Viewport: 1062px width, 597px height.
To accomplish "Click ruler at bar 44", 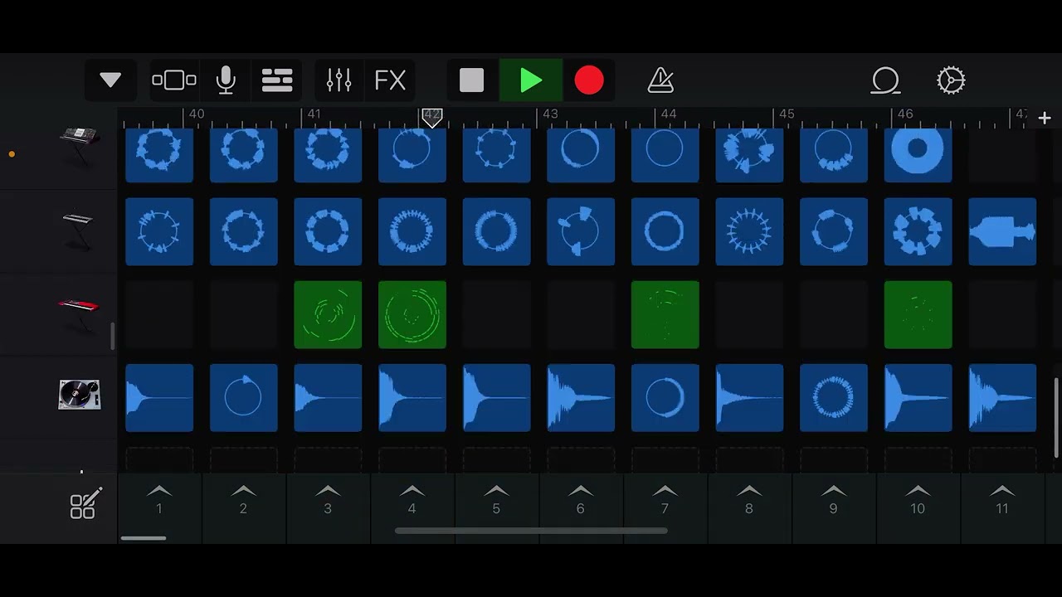I will click(x=669, y=114).
